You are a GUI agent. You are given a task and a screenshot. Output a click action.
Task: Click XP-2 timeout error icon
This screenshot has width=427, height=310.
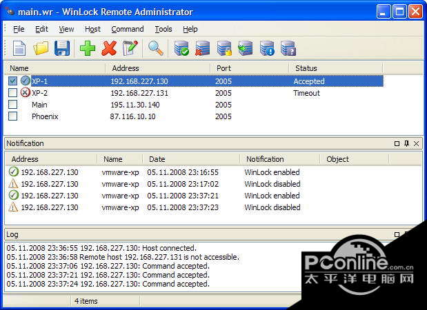tap(25, 93)
